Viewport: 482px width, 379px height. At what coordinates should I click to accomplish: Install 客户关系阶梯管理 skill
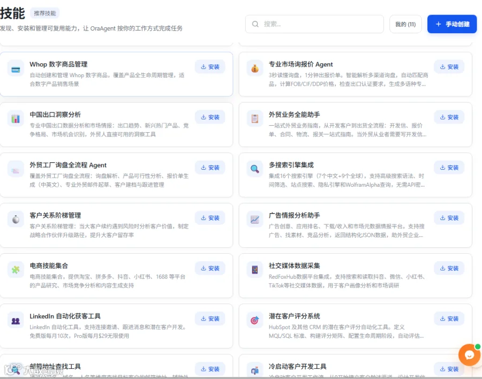pos(210,218)
